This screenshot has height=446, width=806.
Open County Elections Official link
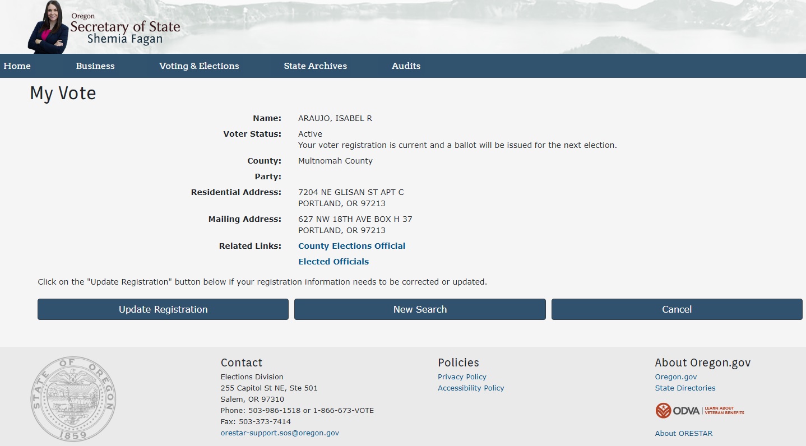pyautogui.click(x=351, y=246)
